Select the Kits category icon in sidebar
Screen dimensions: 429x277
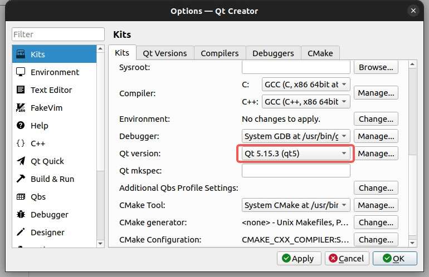click(x=21, y=55)
